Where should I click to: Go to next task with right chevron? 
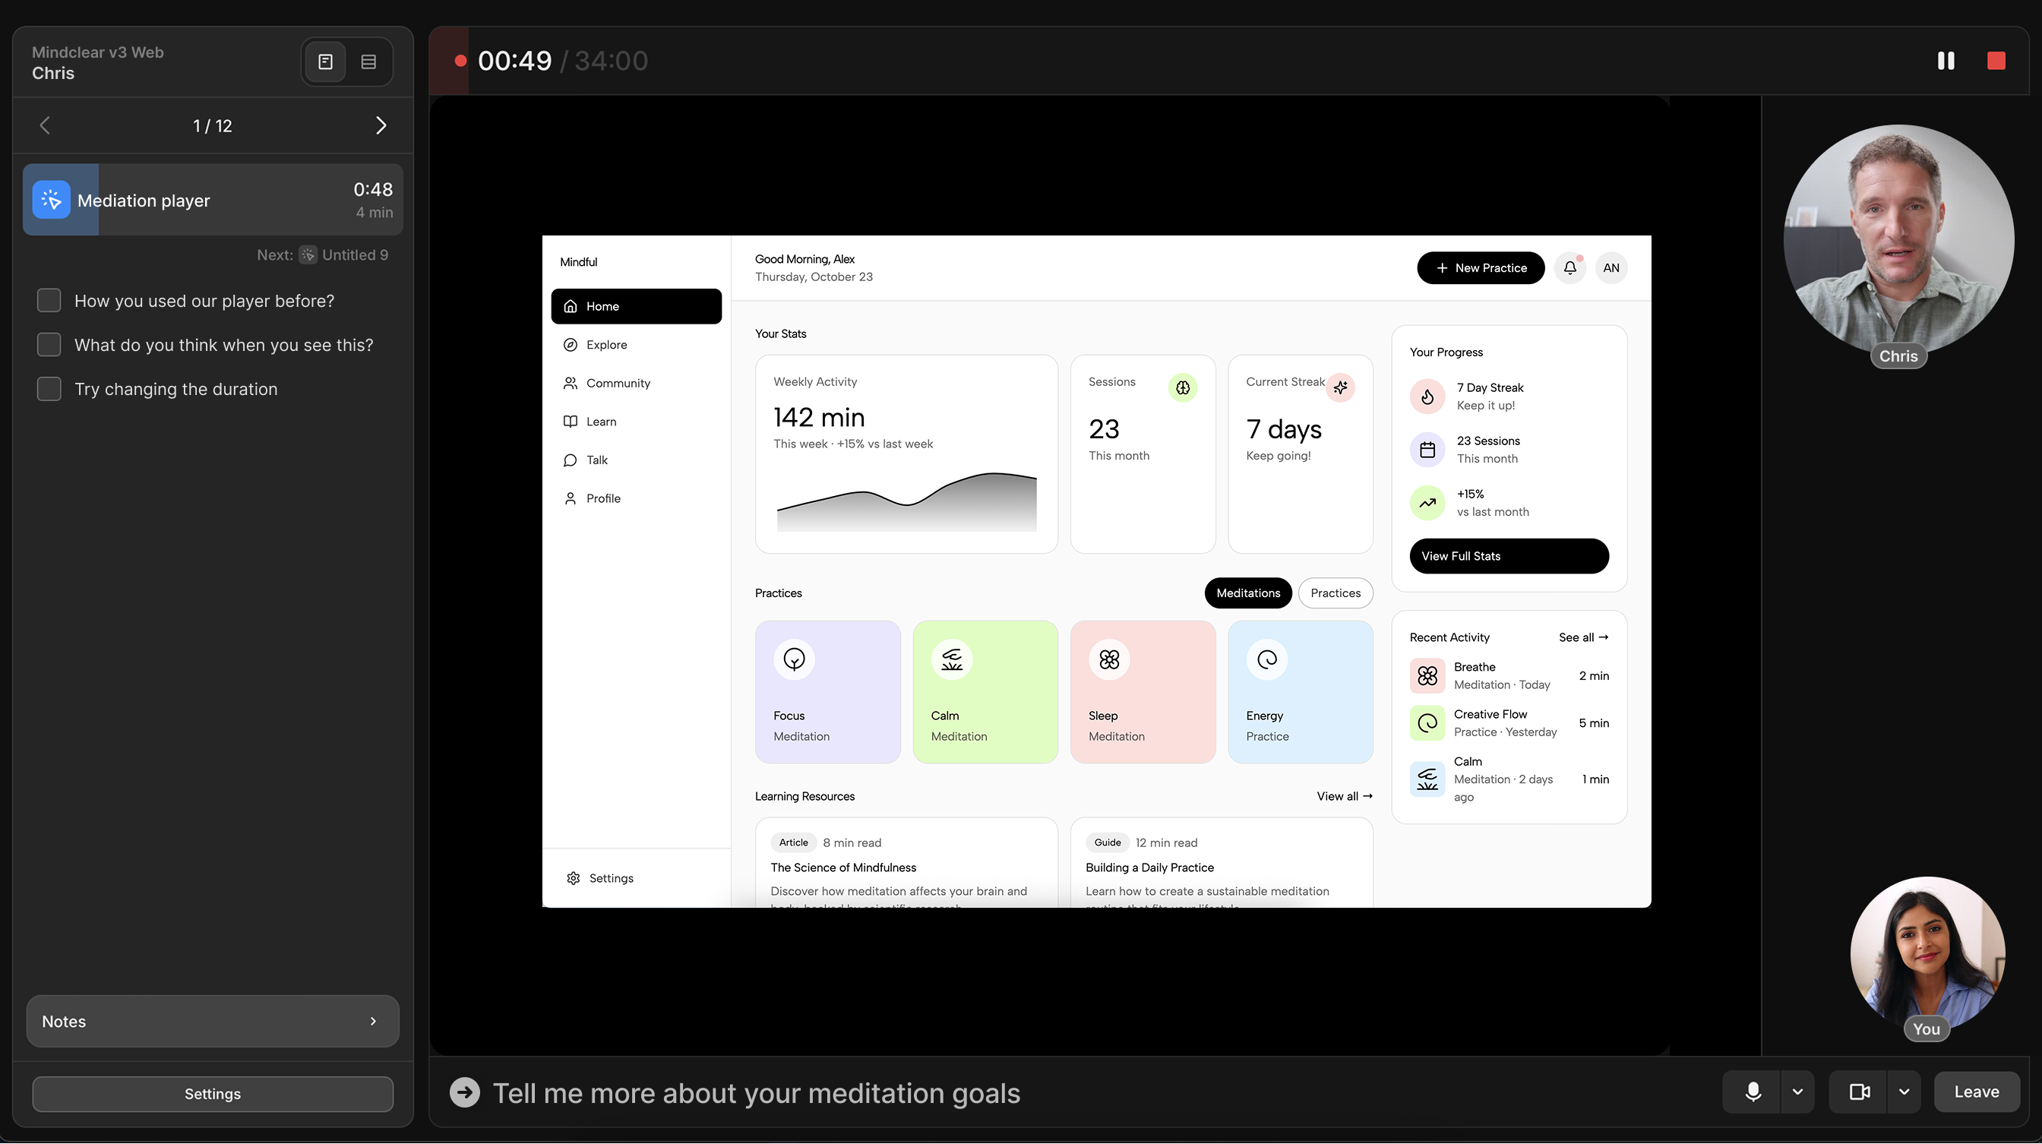[x=381, y=125]
